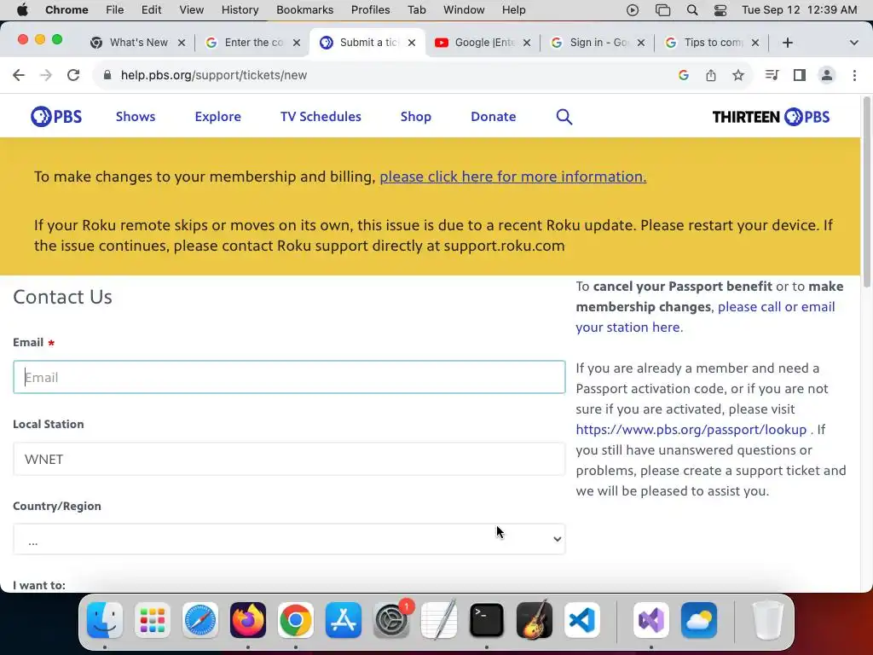Click the Local Station WNET field

tap(289, 459)
